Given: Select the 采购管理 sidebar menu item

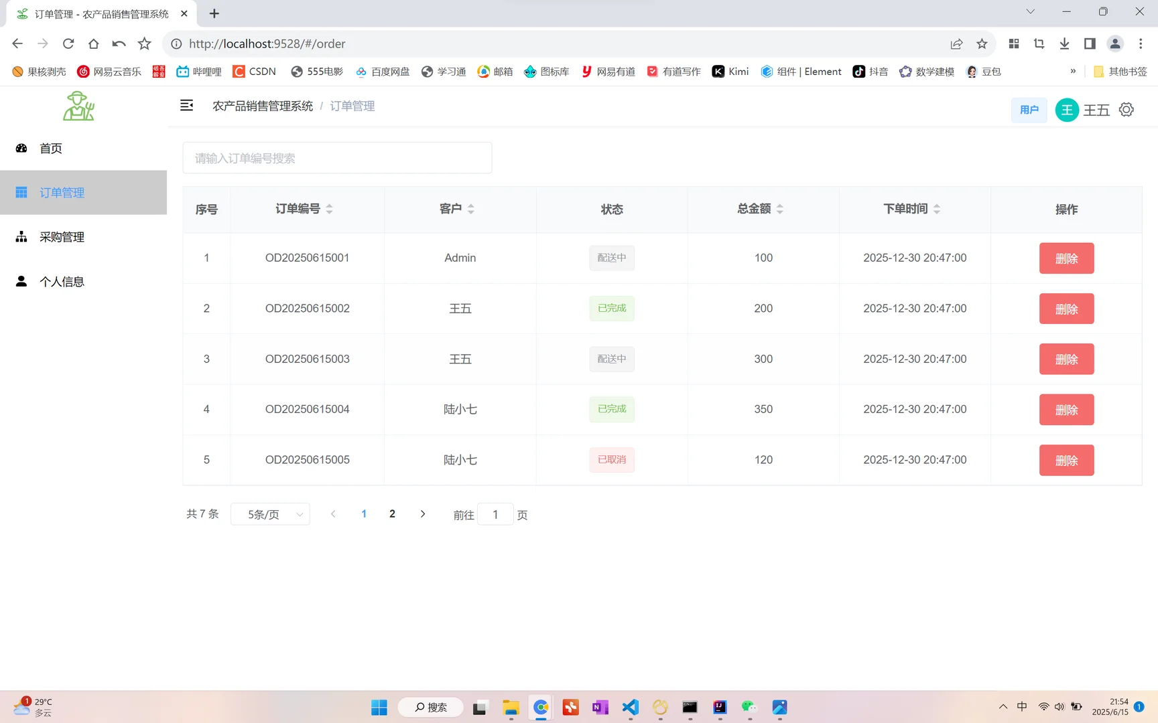Looking at the screenshot, I should pos(61,236).
